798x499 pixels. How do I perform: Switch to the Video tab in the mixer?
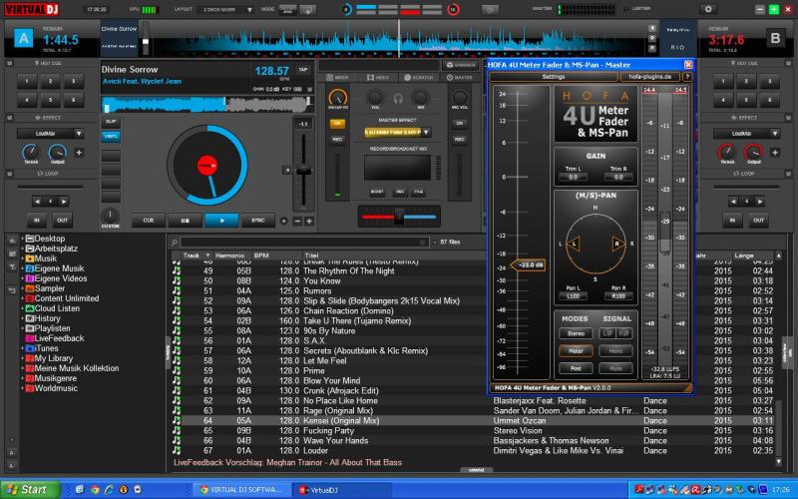pos(380,76)
